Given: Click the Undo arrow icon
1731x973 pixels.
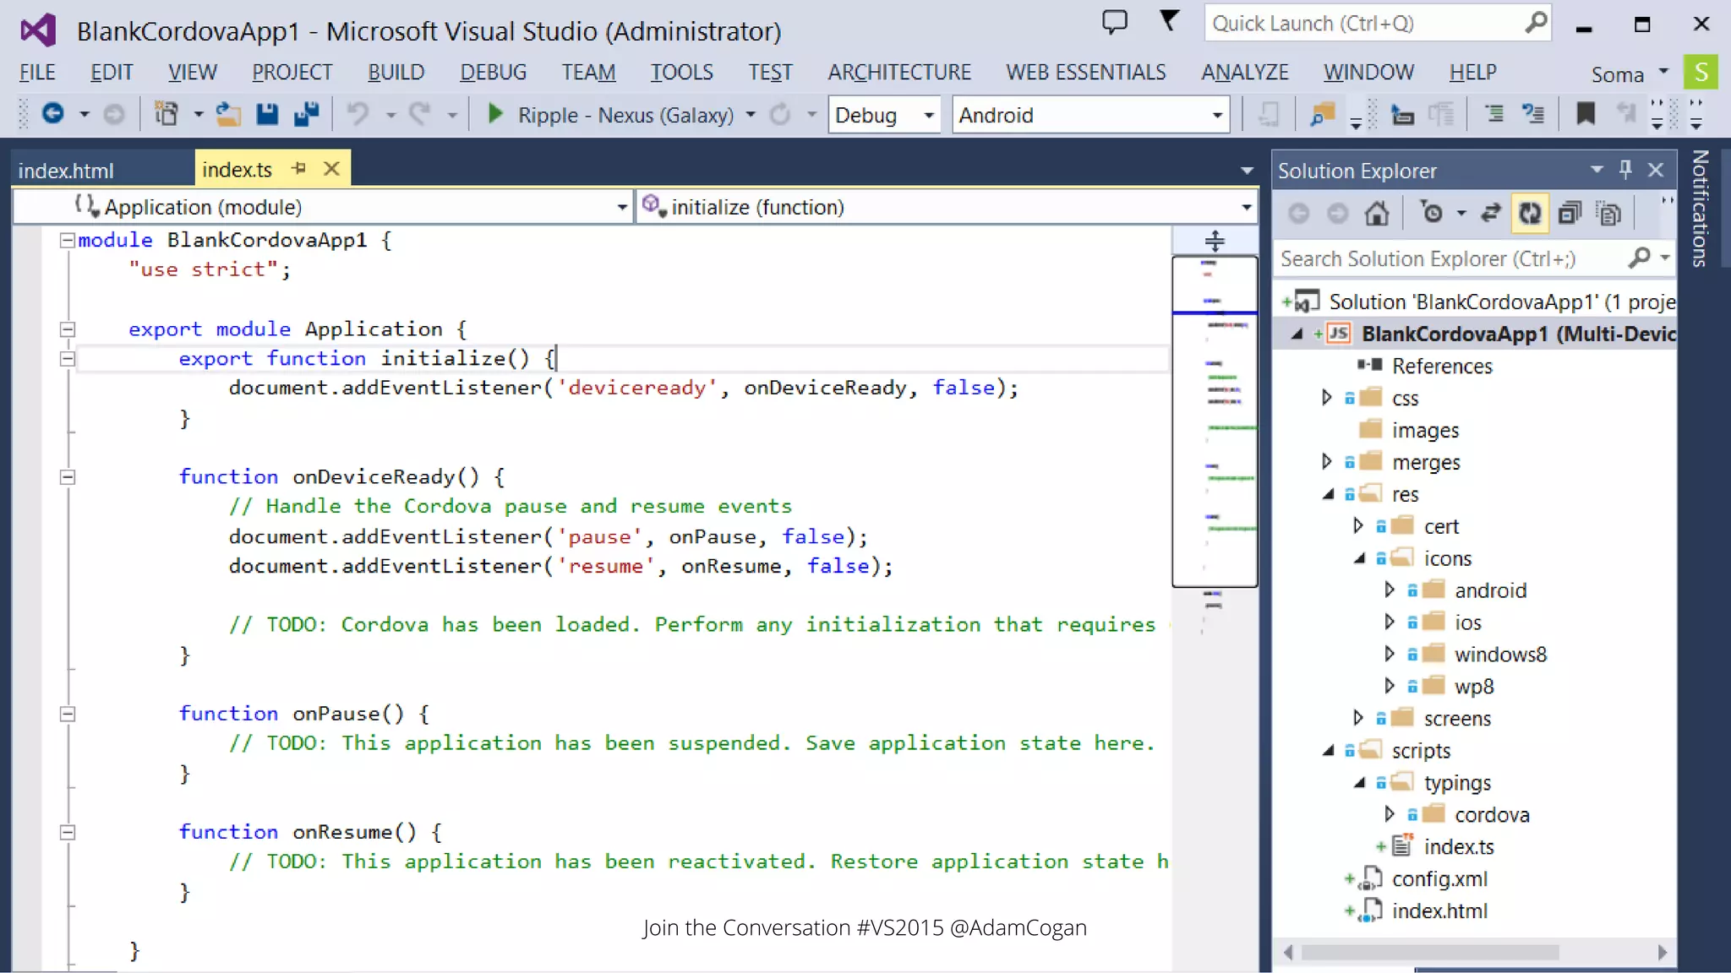Looking at the screenshot, I should 358,114.
